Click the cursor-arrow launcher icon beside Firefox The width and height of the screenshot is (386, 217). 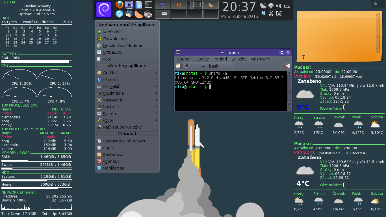pos(129,5)
